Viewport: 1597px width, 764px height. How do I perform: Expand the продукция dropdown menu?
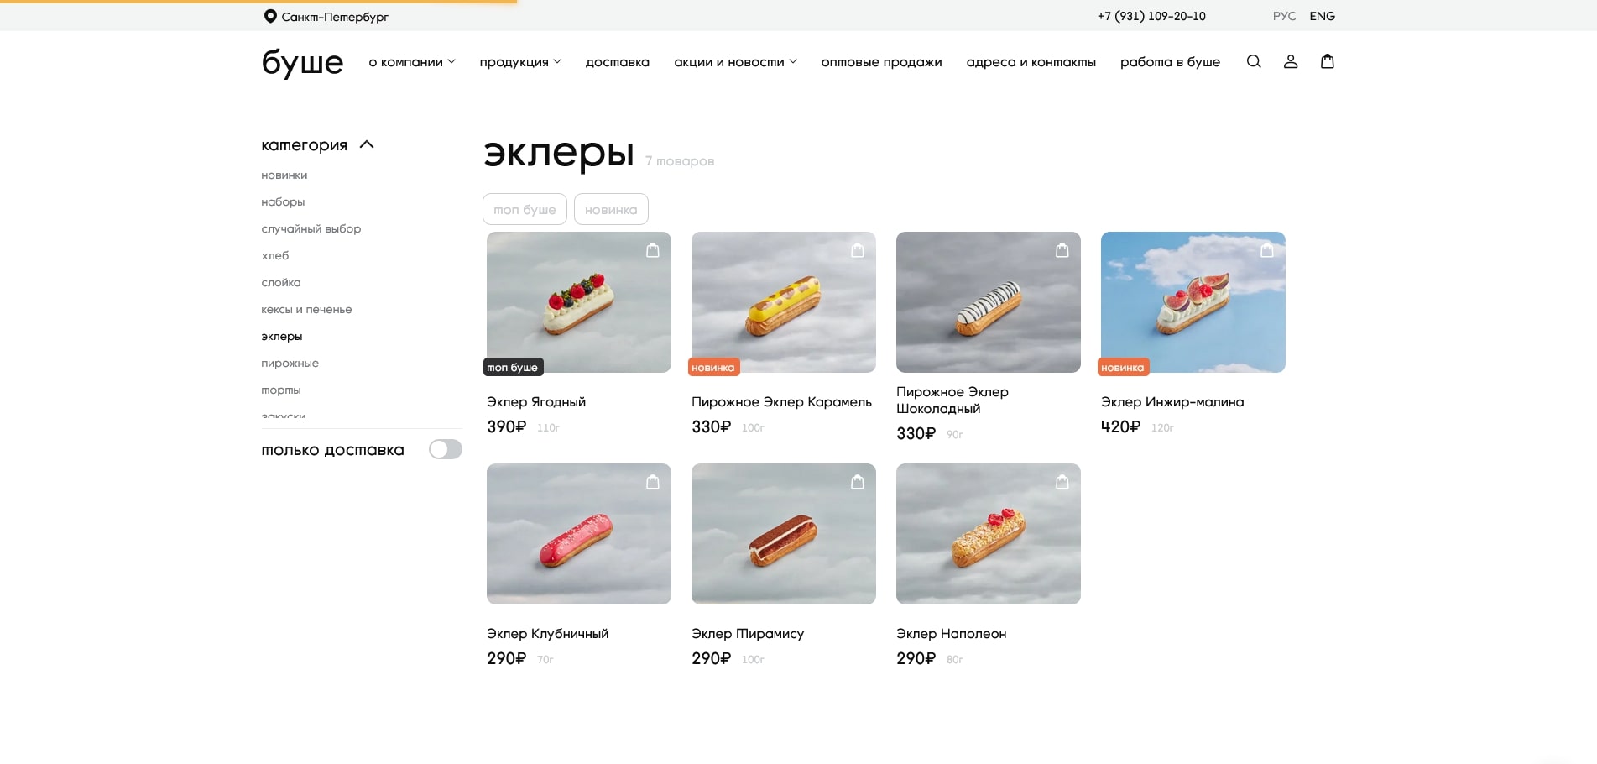(x=520, y=61)
